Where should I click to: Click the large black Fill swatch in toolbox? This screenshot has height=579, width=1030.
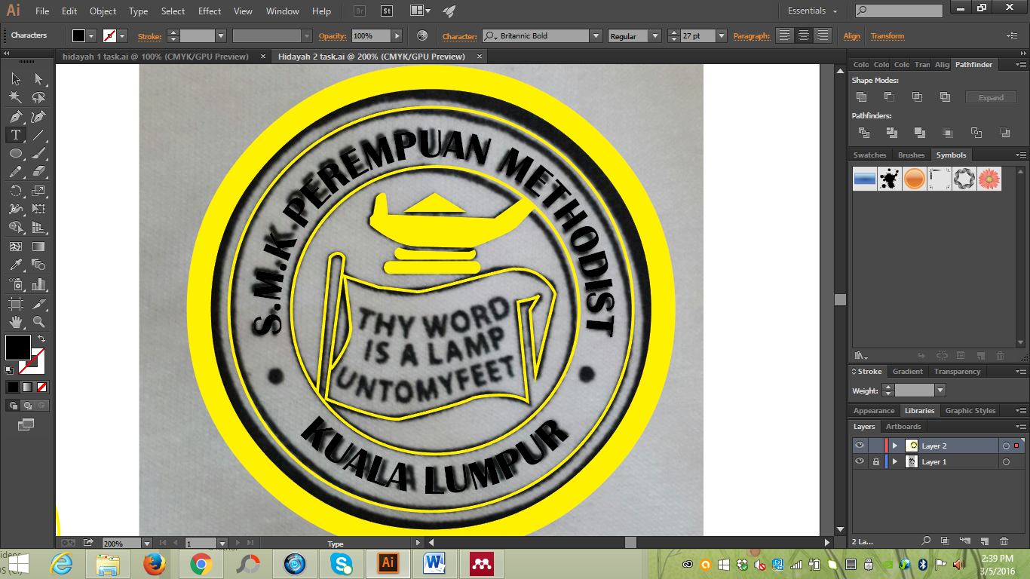[x=18, y=348]
